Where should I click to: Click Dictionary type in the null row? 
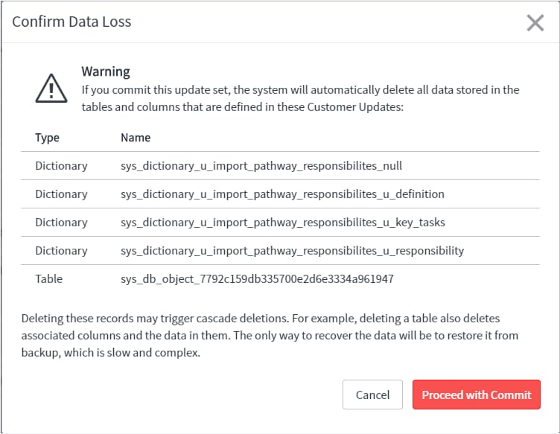[61, 166]
